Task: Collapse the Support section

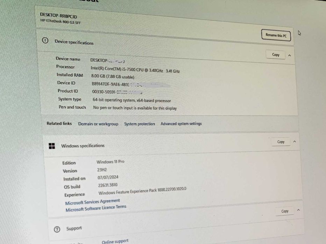Action: pos(298,210)
